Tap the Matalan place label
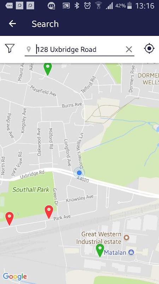 (x=115, y=252)
